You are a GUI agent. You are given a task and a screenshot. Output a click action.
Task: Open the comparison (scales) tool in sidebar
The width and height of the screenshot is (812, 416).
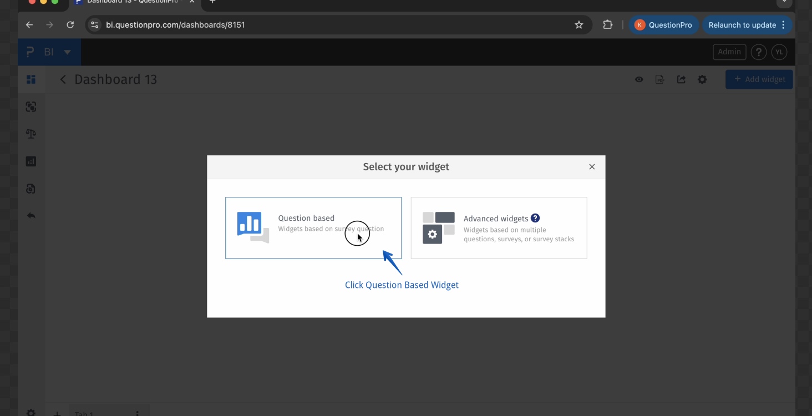click(31, 134)
